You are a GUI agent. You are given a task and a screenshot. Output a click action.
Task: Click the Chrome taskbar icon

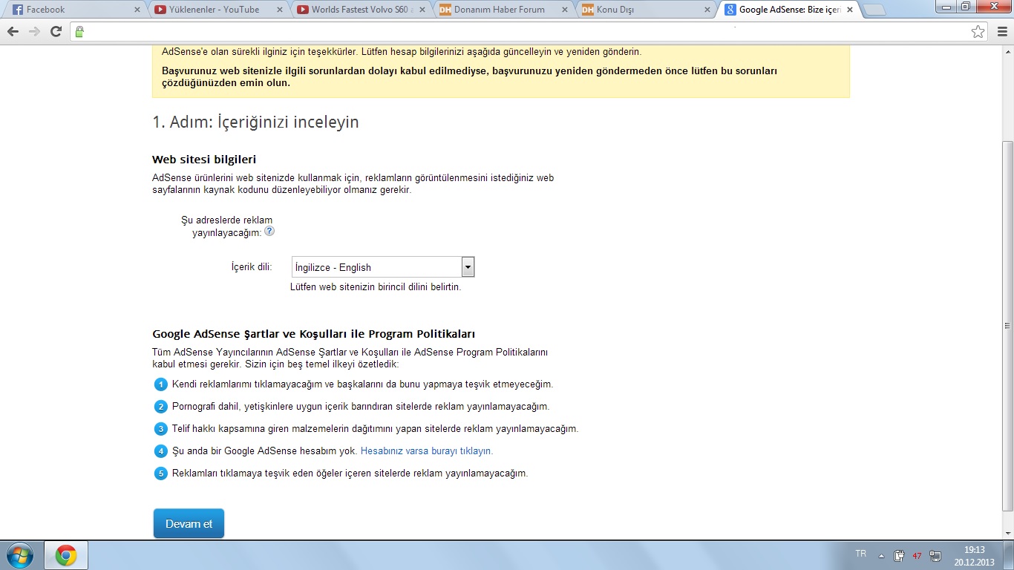coord(66,555)
